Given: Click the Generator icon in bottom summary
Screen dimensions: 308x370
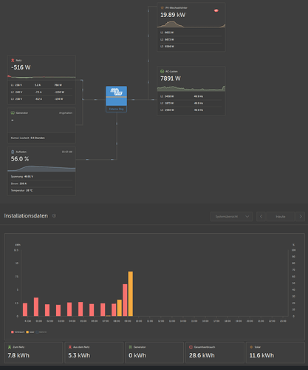Looking at the screenshot, I should tap(131, 347).
